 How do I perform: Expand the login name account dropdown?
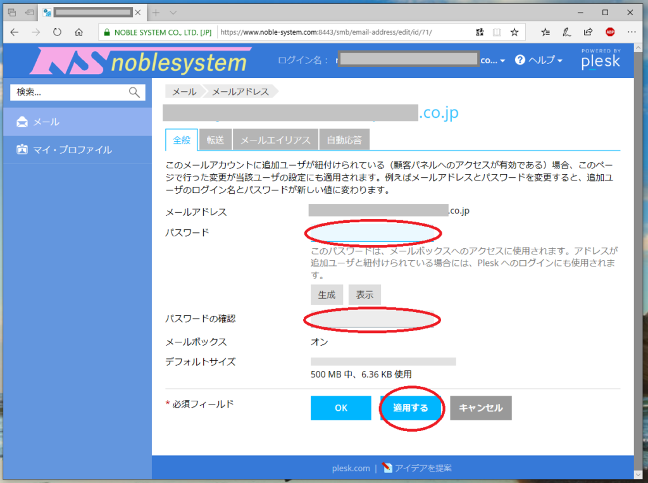[x=493, y=60]
